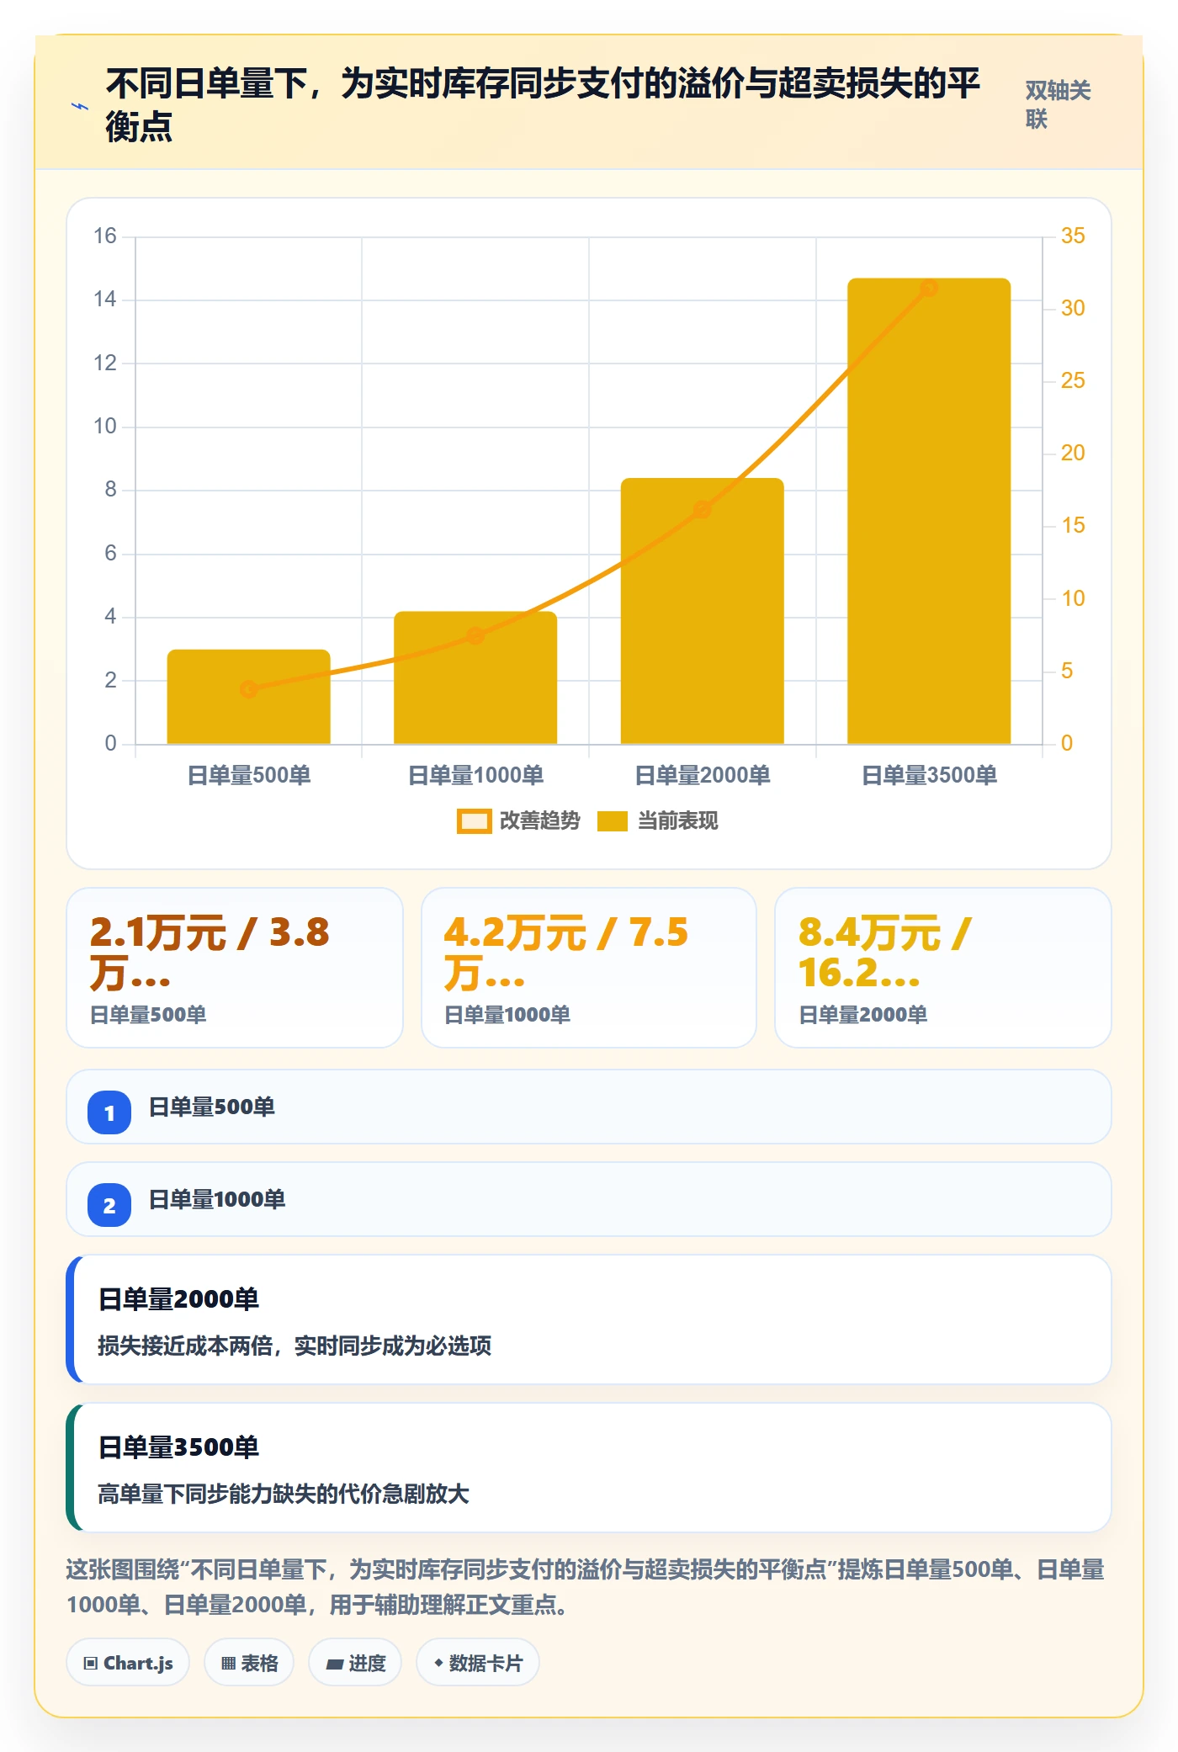Click the 日单量2000单 bar in chart
Screen dimensions: 1178x1752
pos(702,611)
